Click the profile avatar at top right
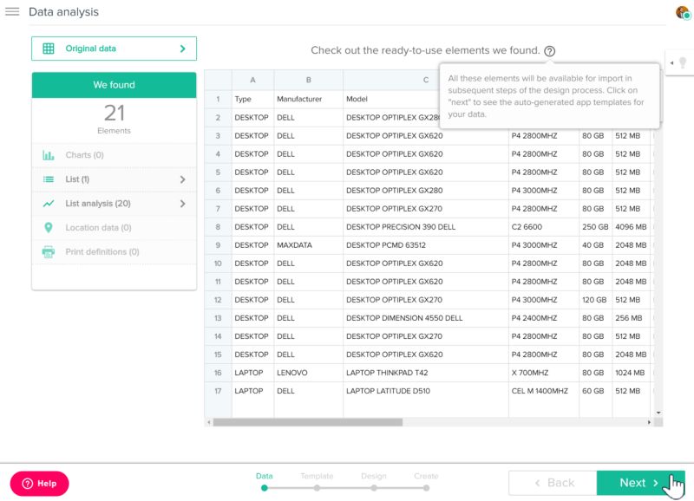 (x=681, y=12)
